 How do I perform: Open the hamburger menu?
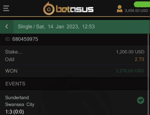click(6, 8)
